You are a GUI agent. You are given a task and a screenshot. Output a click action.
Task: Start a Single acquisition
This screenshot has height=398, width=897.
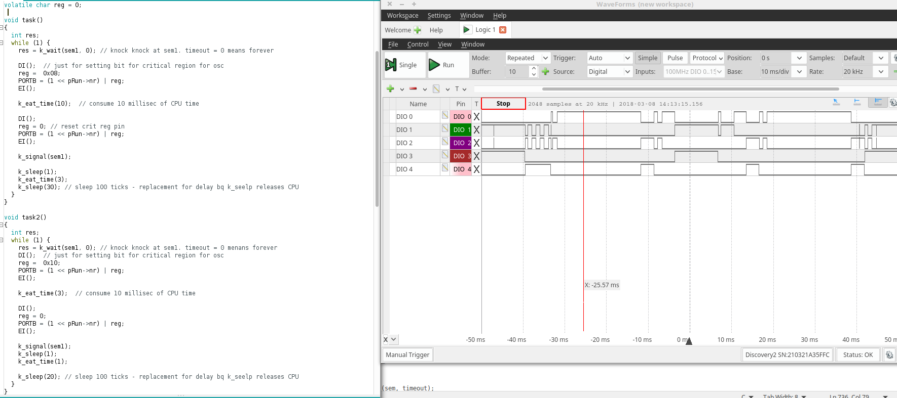coord(401,65)
